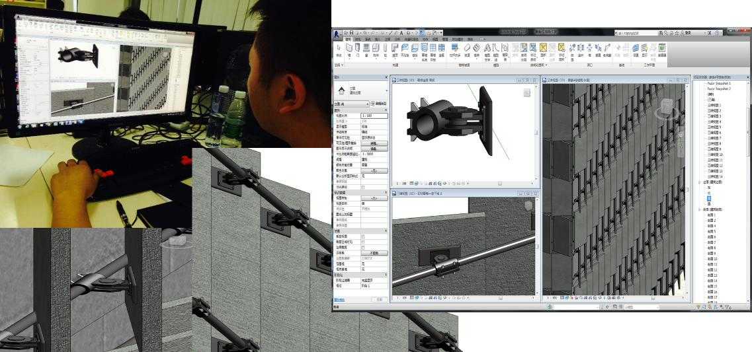Toggle the 裁剪区域可见 checkbox in Properties
The width and height of the screenshot is (752, 352).
coord(362,242)
